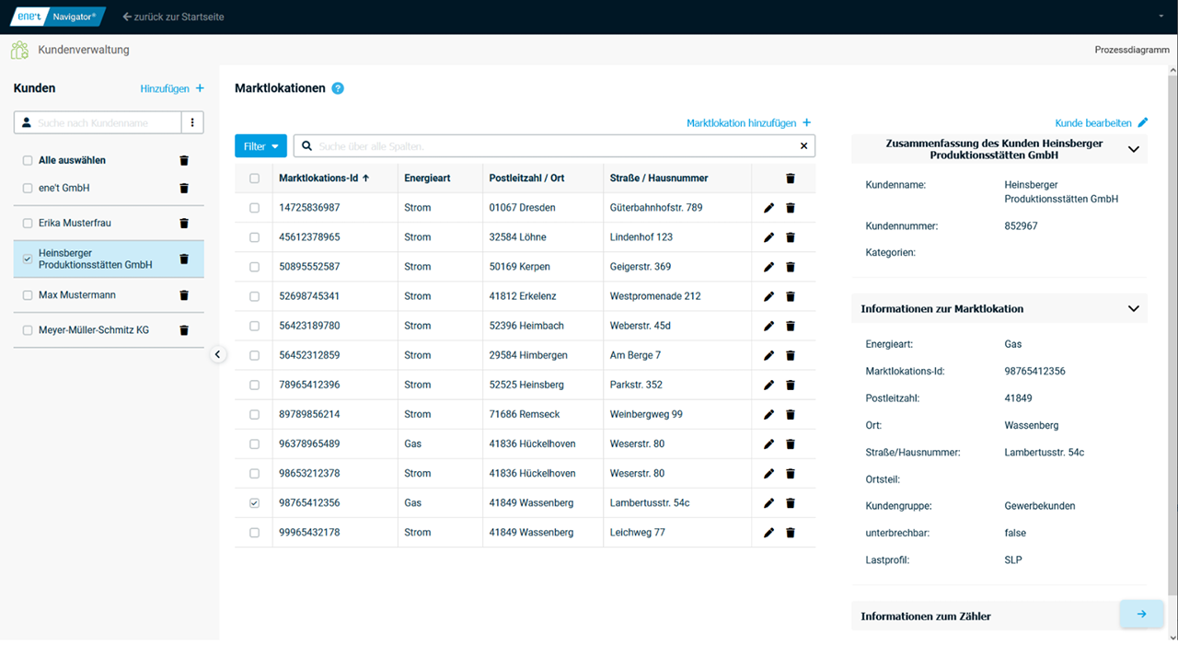Screen dimensions: 1178x645
Task: Delete the Kerpen market location row
Action: pyautogui.click(x=790, y=267)
